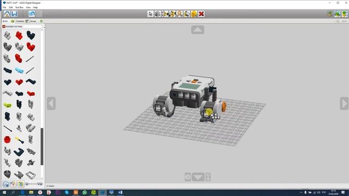Toggle filter bricks by boxes button
Image resolution: width=349 pixels, height=196 pixels.
pos(6,184)
